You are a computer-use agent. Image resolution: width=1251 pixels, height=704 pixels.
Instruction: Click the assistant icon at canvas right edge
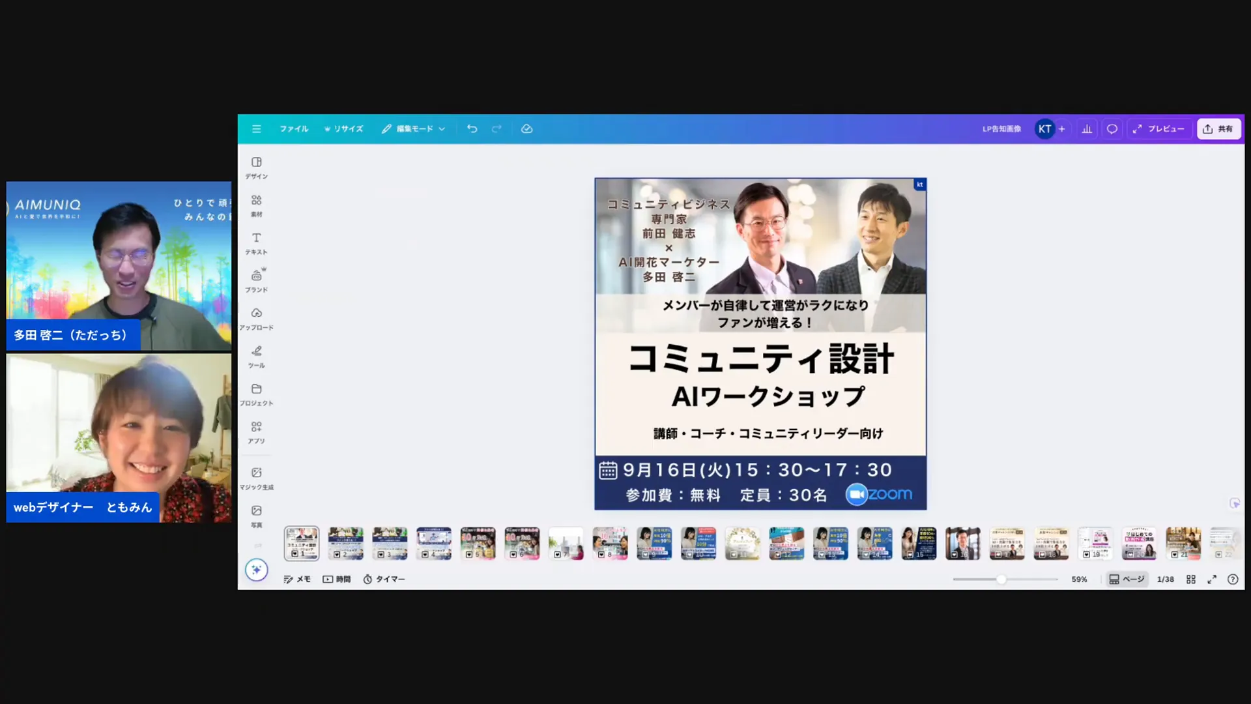pos(1235,503)
